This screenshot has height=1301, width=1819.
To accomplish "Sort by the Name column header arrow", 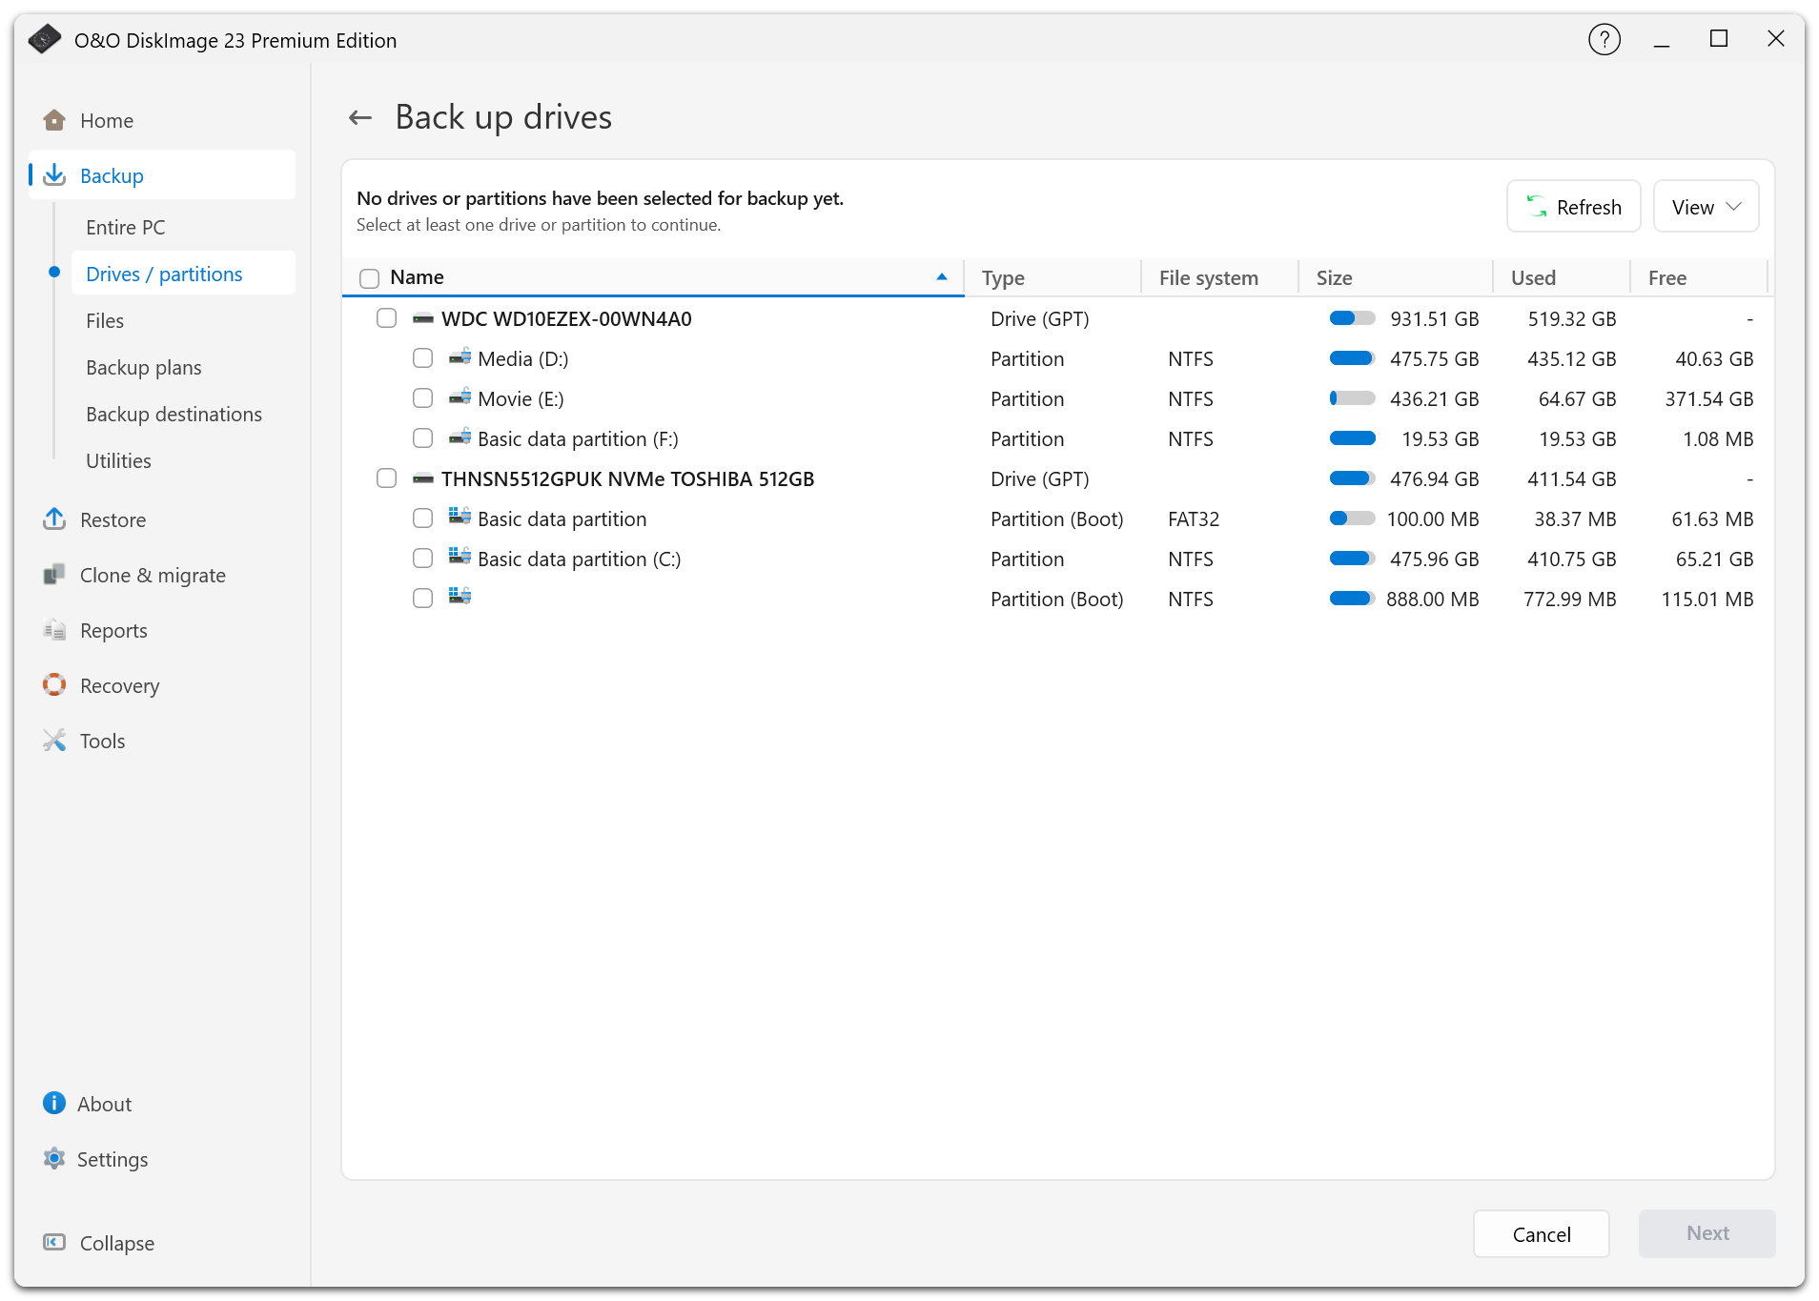I will click(x=942, y=277).
